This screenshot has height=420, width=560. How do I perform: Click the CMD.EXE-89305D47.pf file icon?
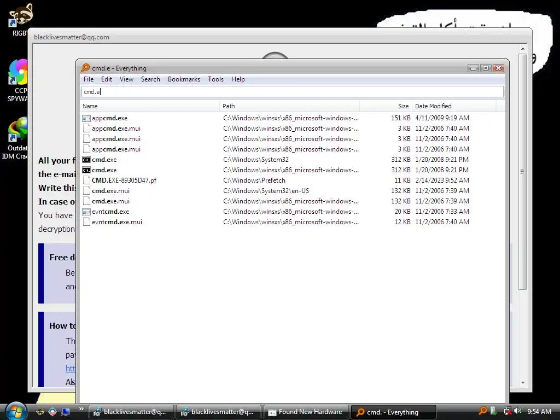[x=86, y=180]
